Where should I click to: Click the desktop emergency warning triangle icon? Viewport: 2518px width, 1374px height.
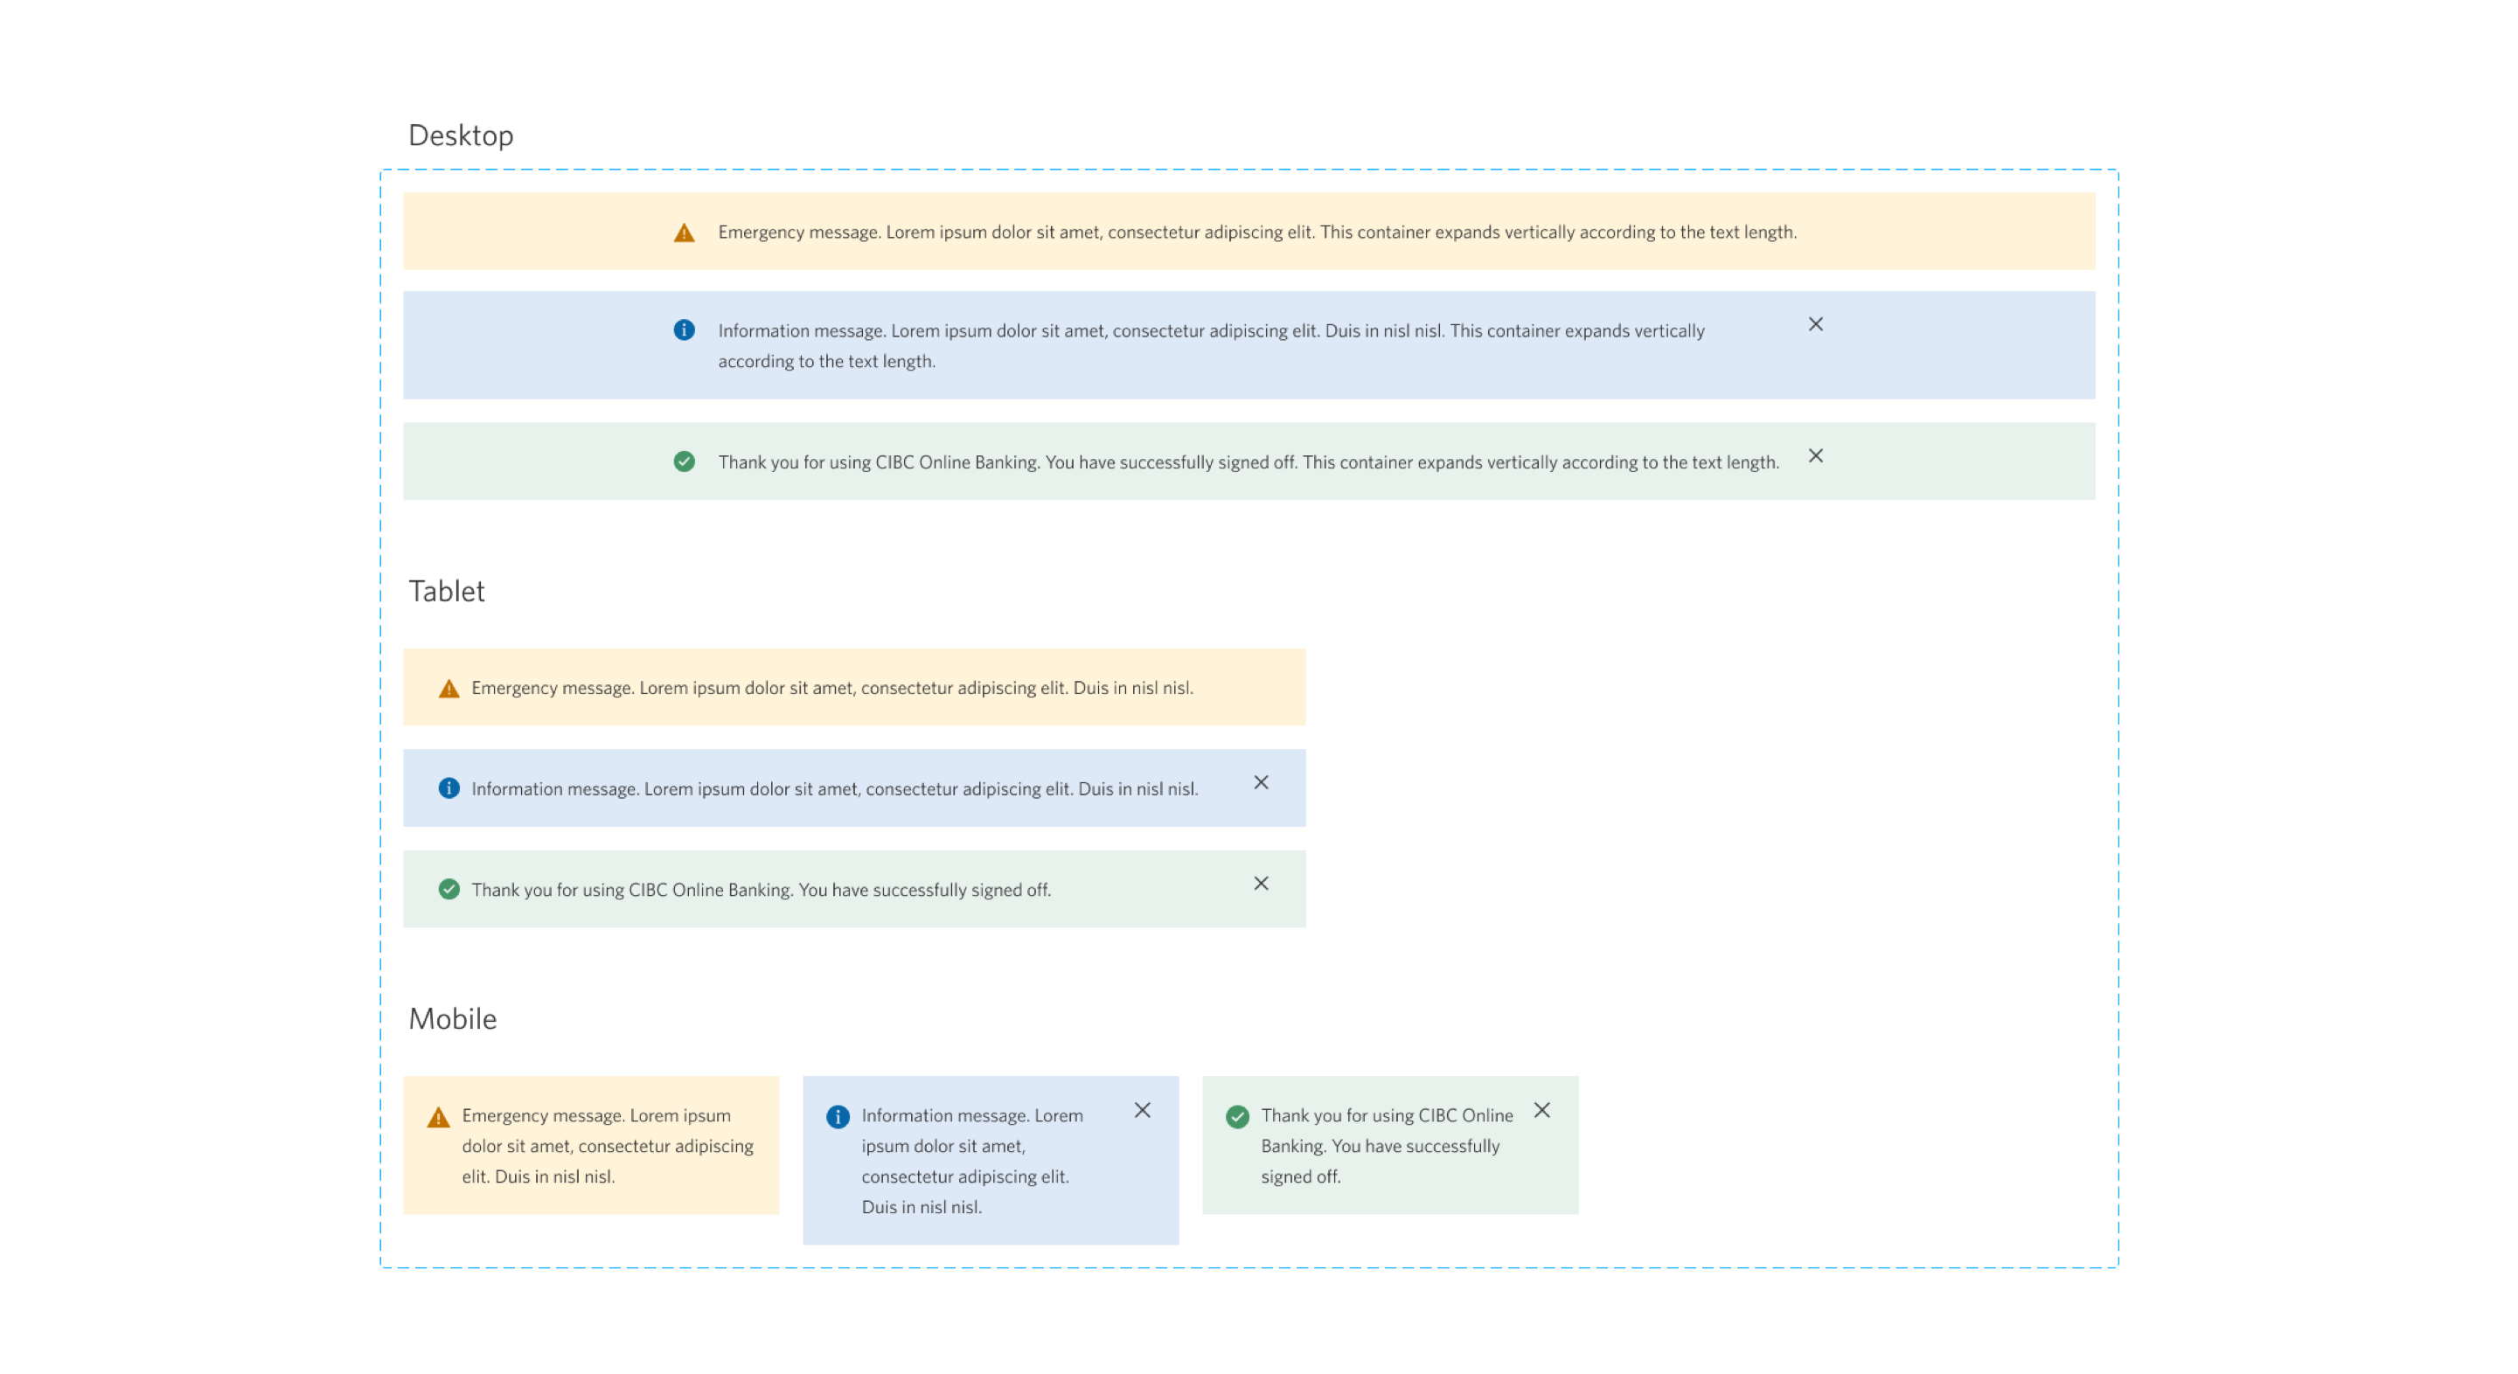[685, 232]
